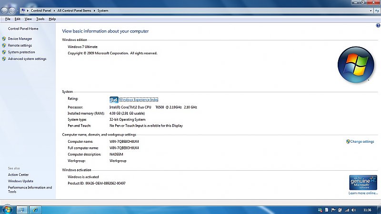Open the recent pages arrow beside Forward
Screen dimensions: 381x214
click(x=18, y=10)
